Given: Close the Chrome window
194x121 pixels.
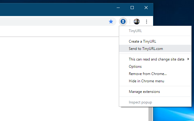Looking at the screenshot, I should click(x=146, y=8).
